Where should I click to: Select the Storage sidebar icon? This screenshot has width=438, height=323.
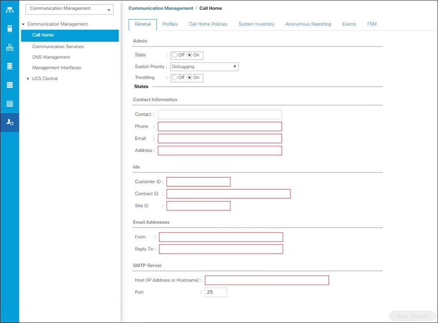point(9,103)
